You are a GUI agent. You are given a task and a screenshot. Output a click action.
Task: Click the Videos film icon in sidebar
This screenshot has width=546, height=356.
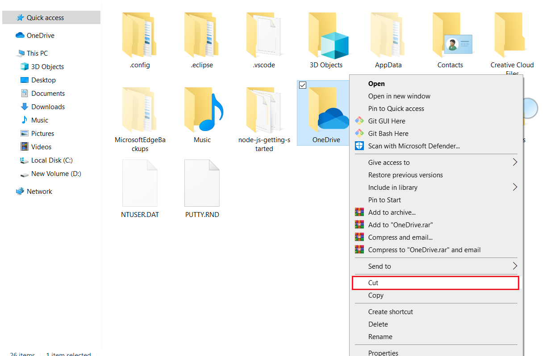25,147
